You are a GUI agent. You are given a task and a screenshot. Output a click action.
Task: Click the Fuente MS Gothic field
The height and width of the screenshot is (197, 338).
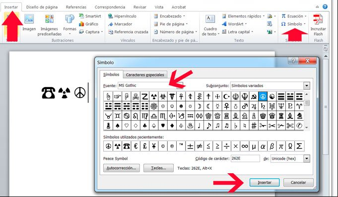(150, 86)
